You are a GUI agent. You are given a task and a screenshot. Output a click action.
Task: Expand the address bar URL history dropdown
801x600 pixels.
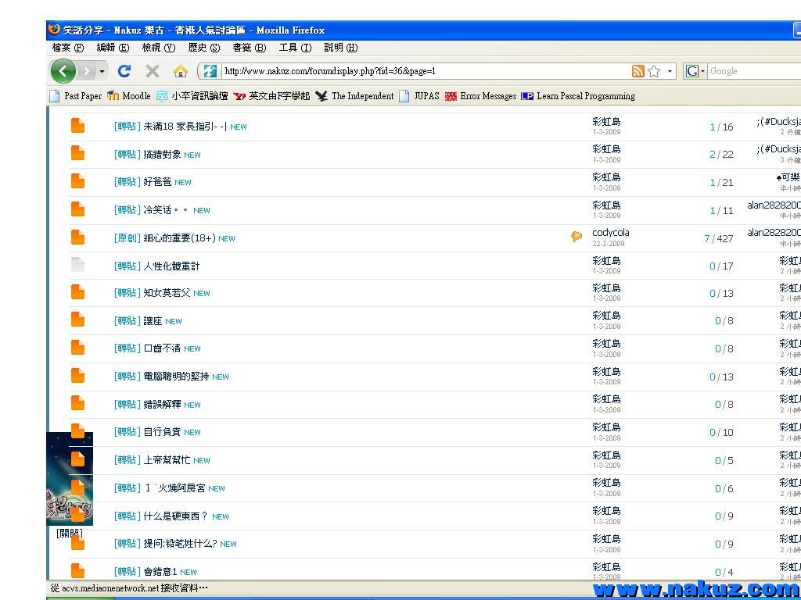[670, 72]
